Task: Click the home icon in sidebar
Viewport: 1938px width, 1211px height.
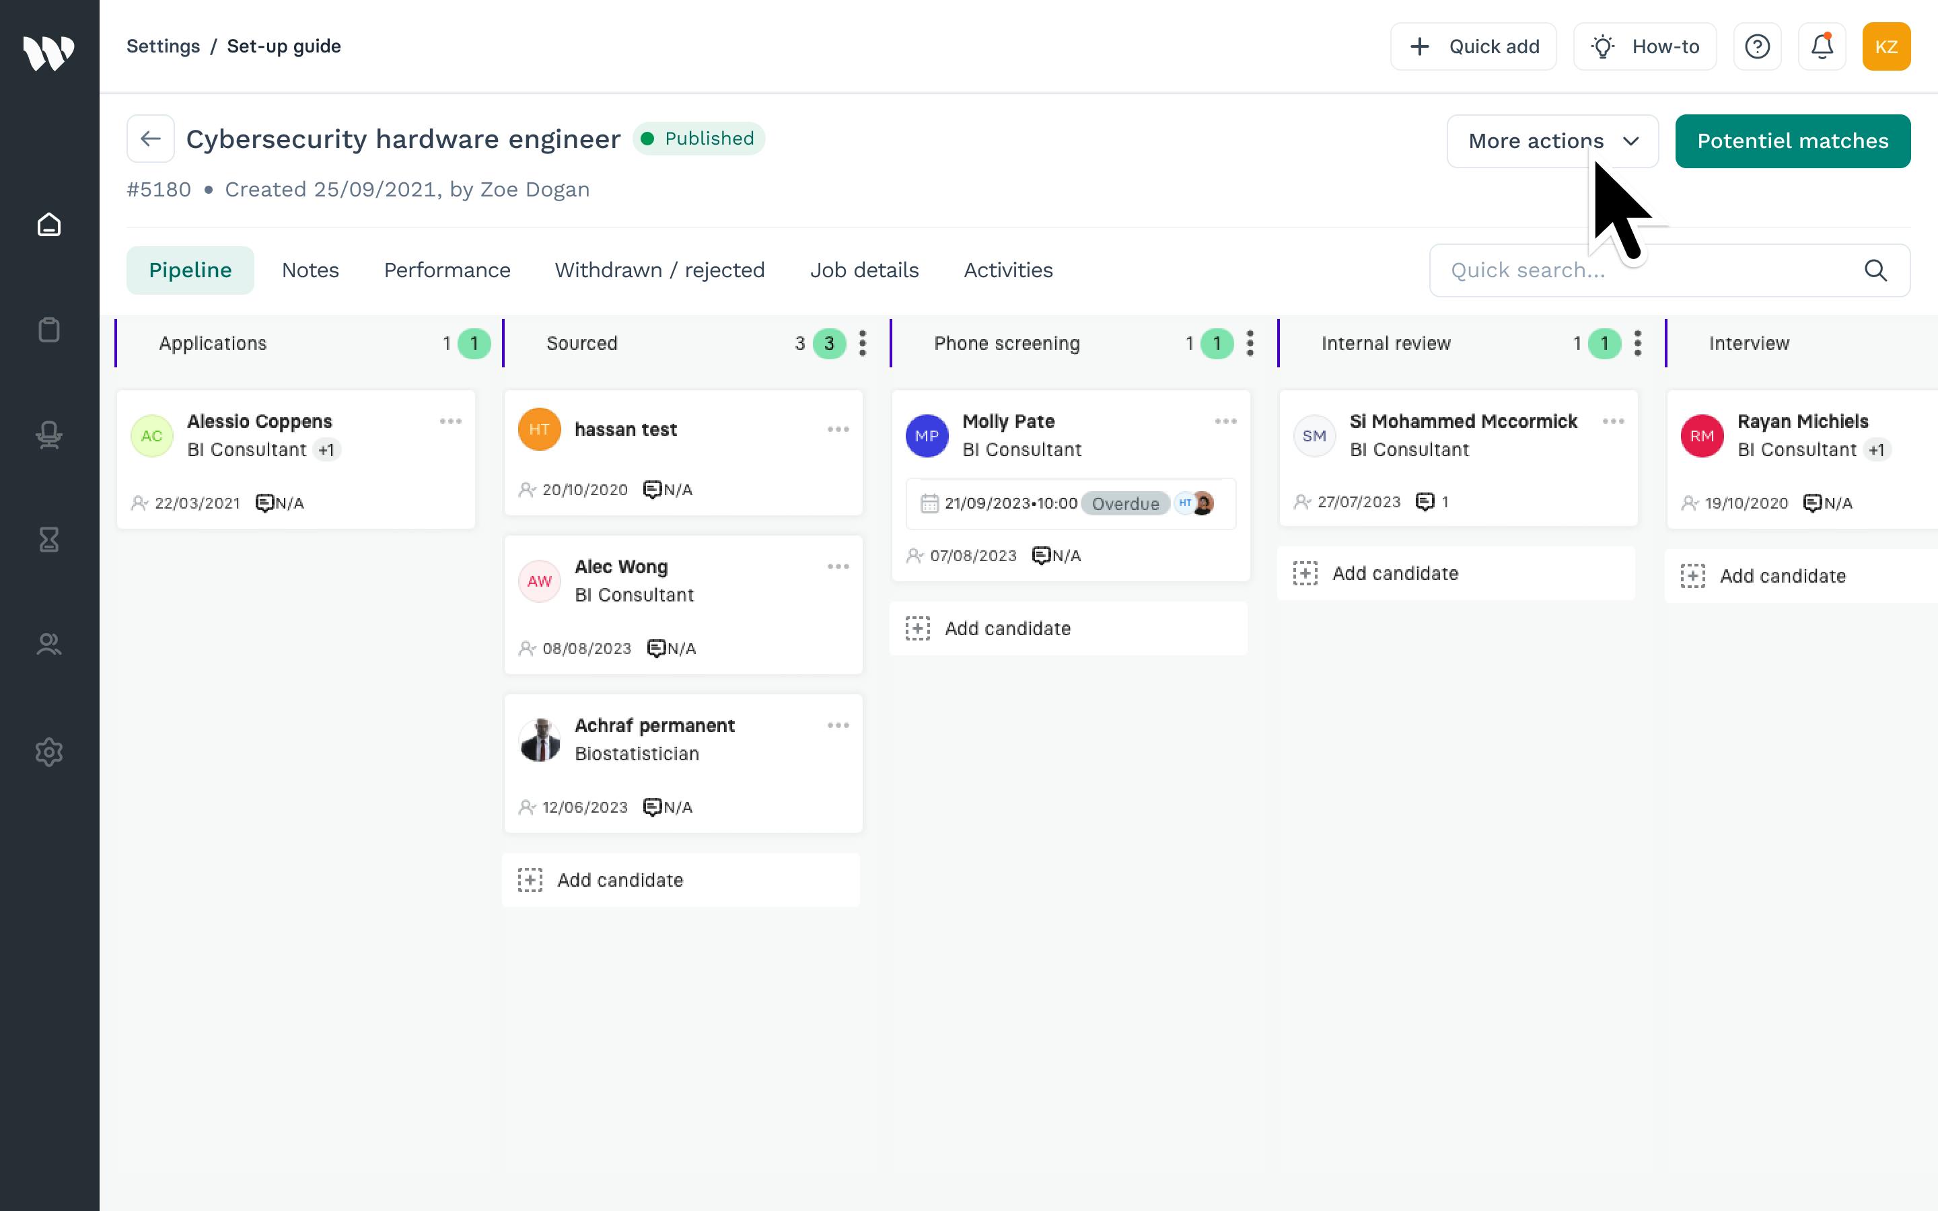Action: point(49,225)
